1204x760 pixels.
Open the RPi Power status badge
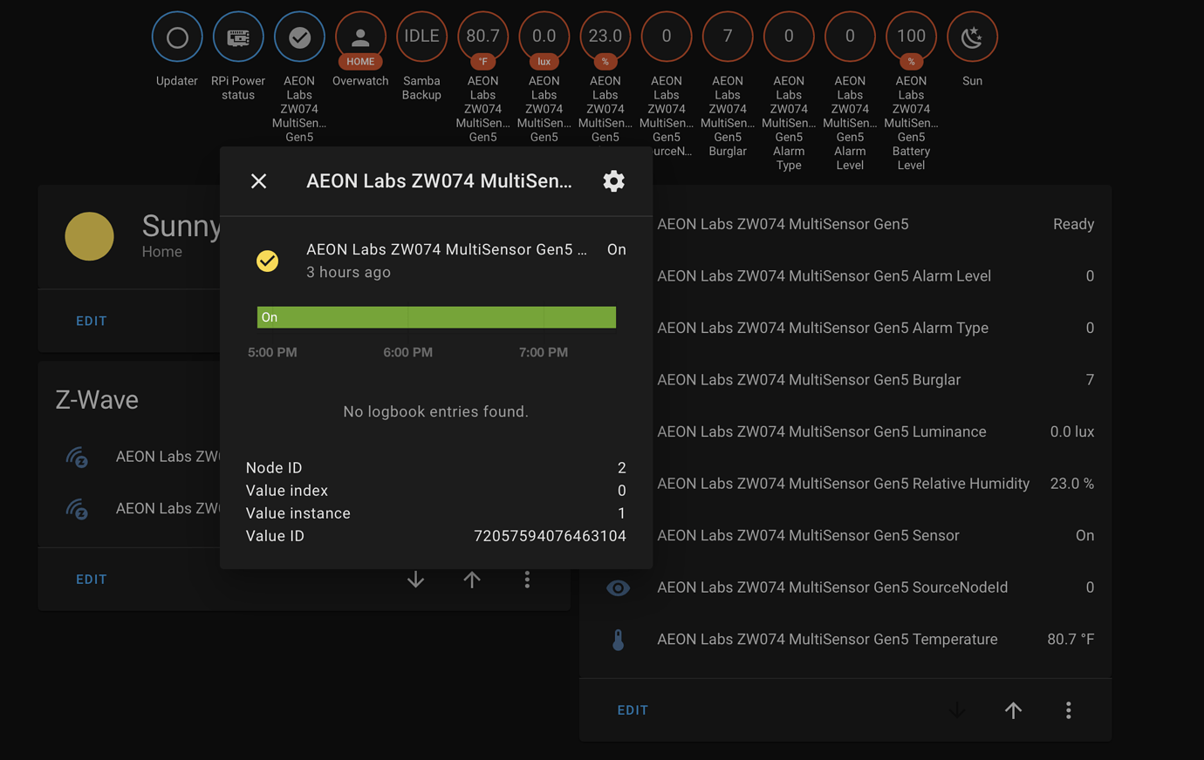(238, 37)
